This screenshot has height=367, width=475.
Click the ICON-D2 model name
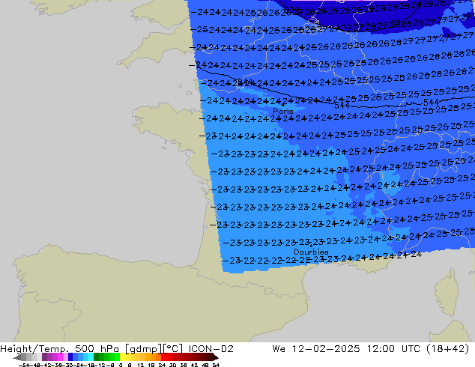click(211, 349)
